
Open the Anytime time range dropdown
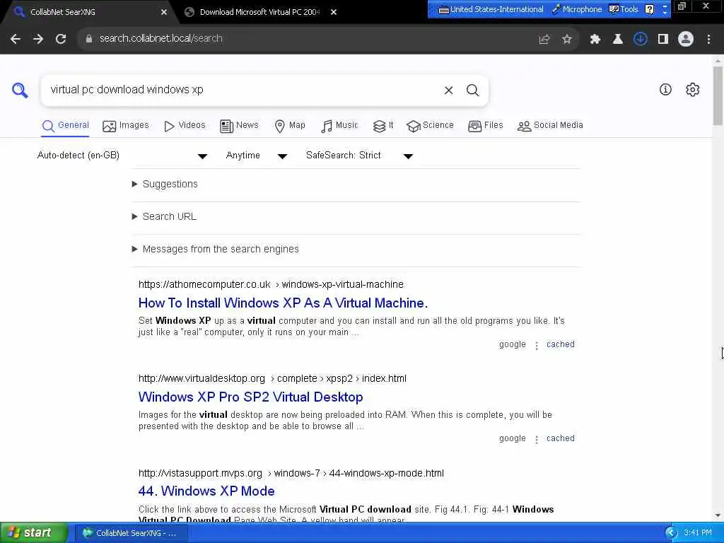(257, 156)
